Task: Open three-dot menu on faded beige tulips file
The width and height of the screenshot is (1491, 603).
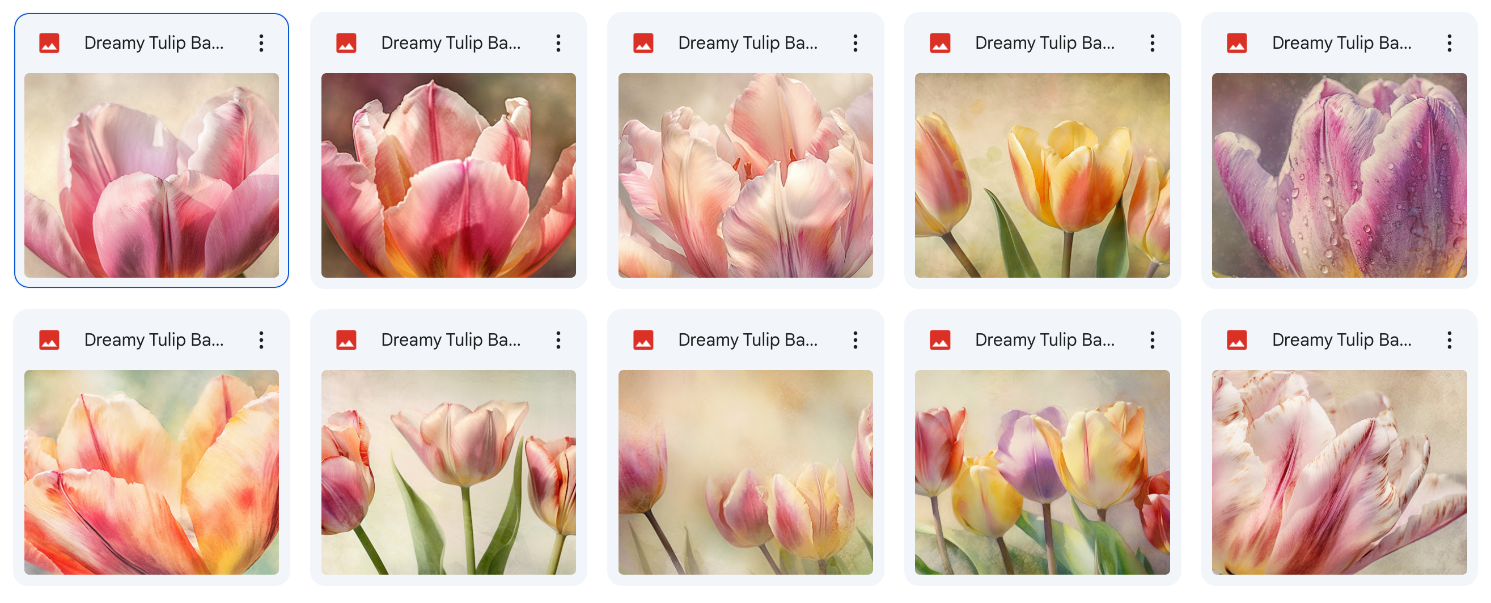Action: (855, 340)
